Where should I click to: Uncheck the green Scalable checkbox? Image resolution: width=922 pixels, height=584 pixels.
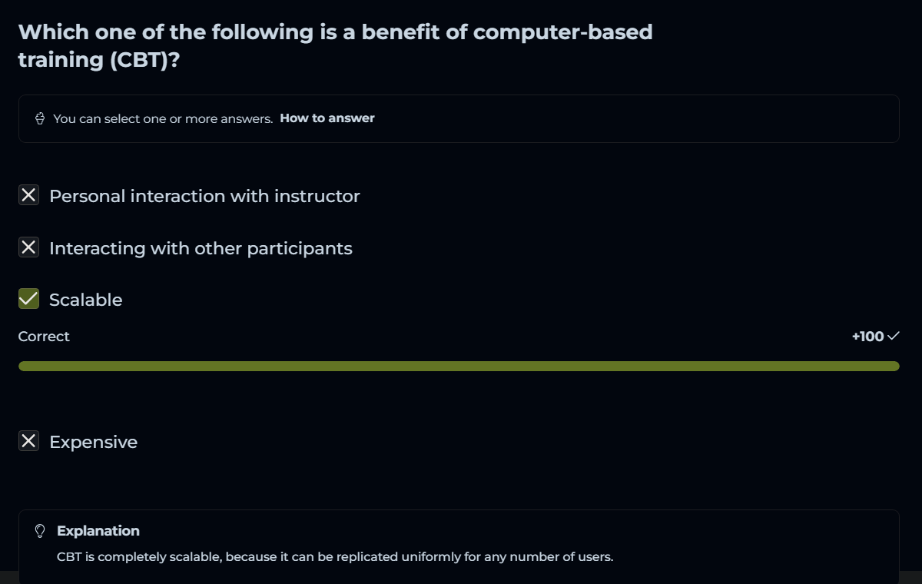[28, 299]
